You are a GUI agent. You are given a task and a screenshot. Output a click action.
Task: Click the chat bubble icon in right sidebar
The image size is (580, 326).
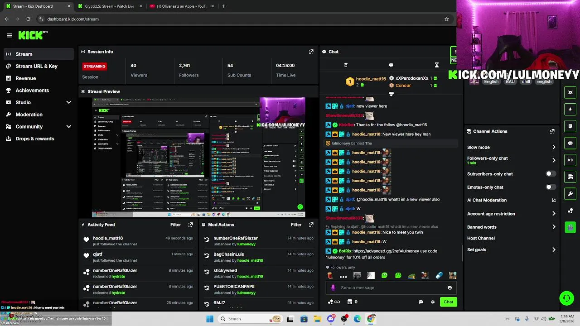coord(570,143)
